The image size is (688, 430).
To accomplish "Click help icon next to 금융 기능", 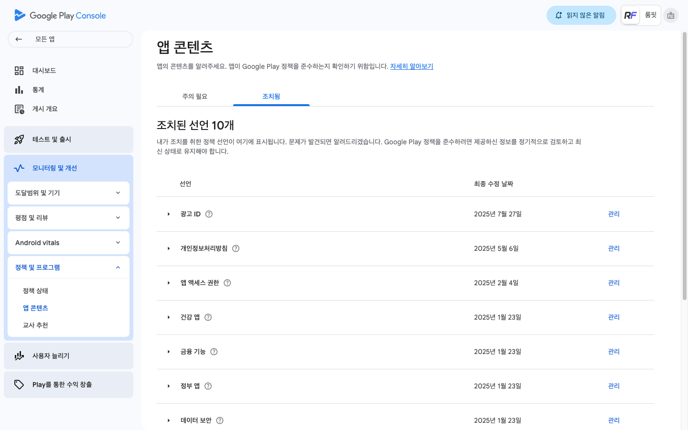I will (214, 352).
